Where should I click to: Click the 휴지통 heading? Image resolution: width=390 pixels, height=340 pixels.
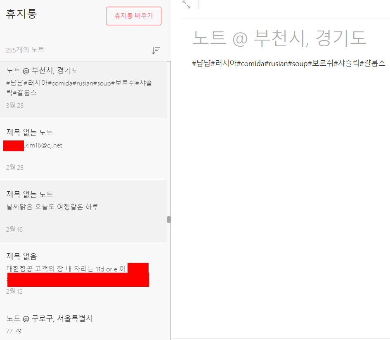[21, 14]
